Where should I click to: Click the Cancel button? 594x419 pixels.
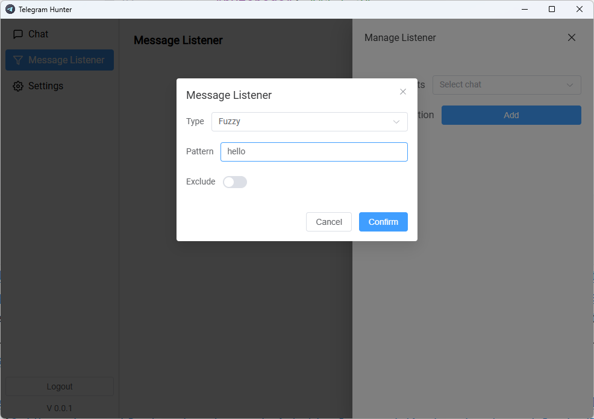coord(328,222)
